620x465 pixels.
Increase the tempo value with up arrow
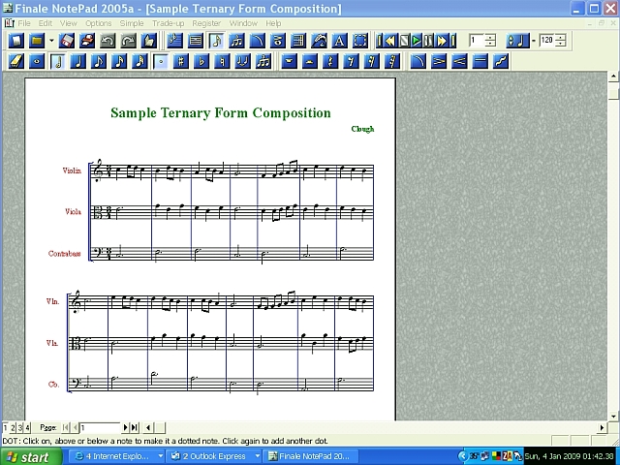561,38
